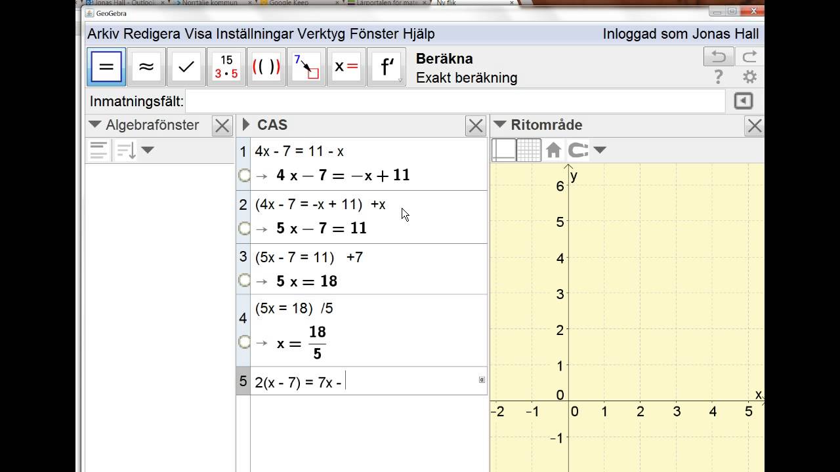Screen dimensions: 840x472
Task: Select CAS row number 3 header
Action: pos(243,257)
